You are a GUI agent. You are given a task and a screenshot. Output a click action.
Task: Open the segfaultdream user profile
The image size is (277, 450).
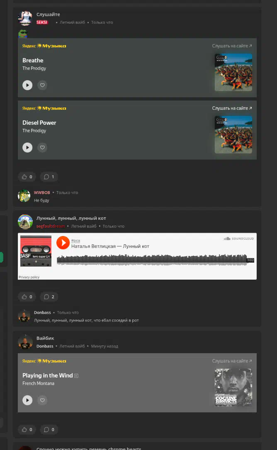(51, 226)
